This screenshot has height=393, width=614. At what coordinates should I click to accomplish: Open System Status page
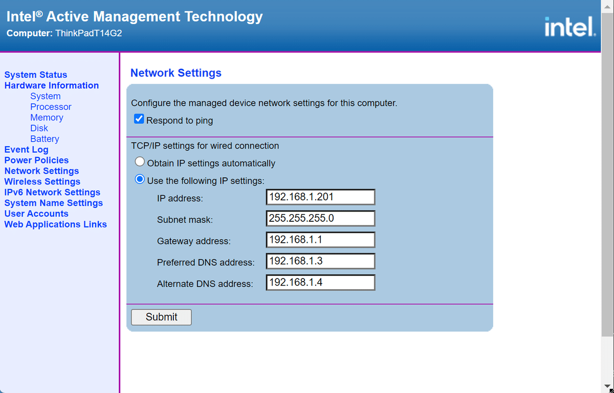point(36,75)
